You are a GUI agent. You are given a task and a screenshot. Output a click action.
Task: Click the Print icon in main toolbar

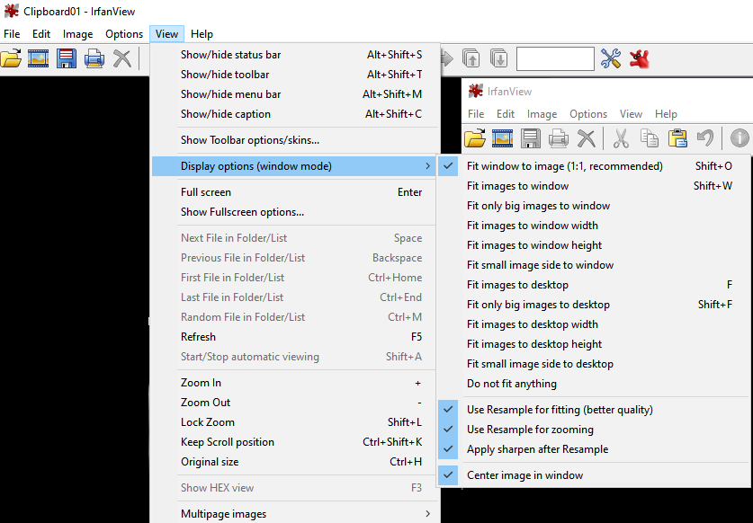pyautogui.click(x=94, y=58)
